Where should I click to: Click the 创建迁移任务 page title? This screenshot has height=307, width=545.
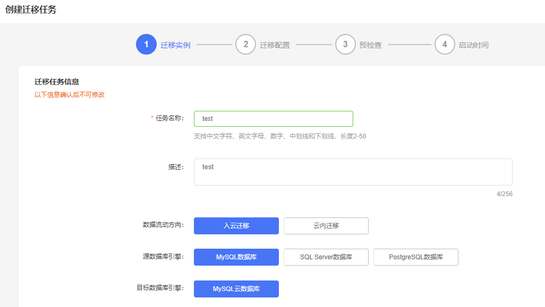coord(31,10)
